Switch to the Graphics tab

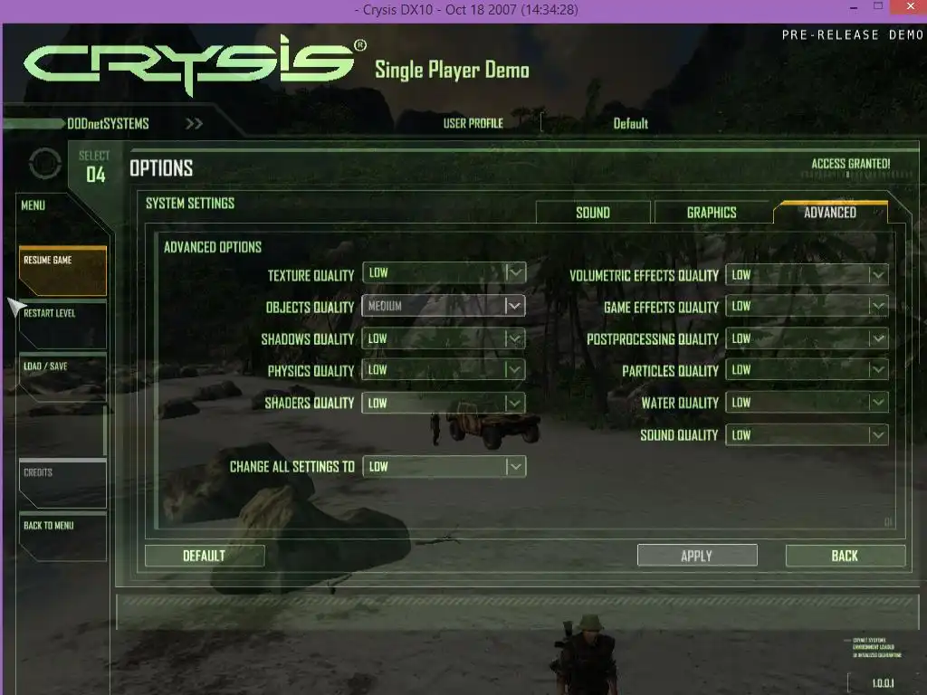pos(712,212)
